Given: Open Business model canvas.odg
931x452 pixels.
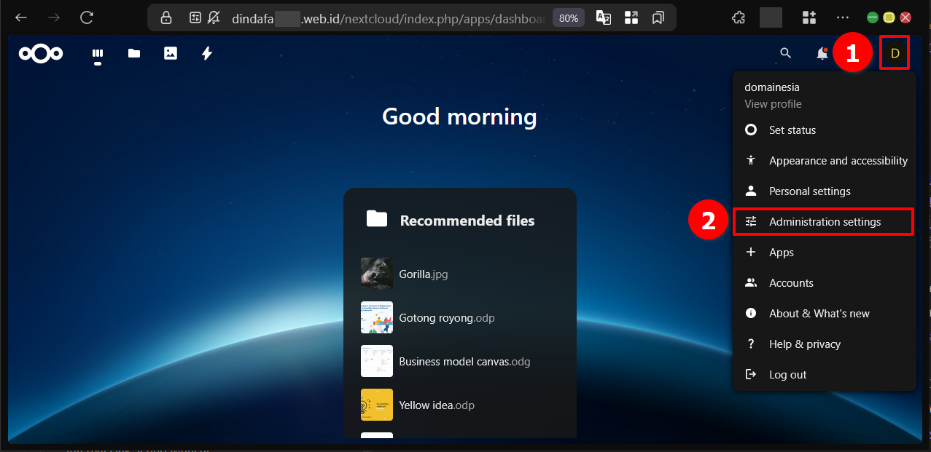Looking at the screenshot, I should [464, 362].
